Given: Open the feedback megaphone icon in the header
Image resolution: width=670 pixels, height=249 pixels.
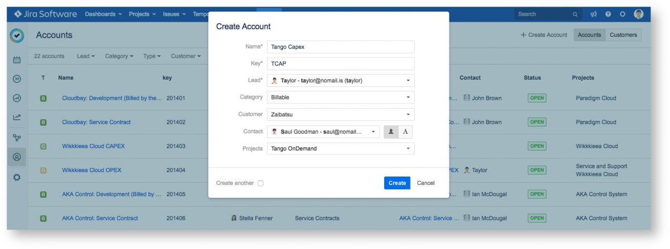Looking at the screenshot, I should (594, 14).
